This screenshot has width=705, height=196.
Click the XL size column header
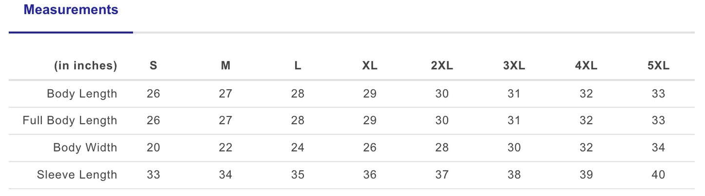point(370,66)
